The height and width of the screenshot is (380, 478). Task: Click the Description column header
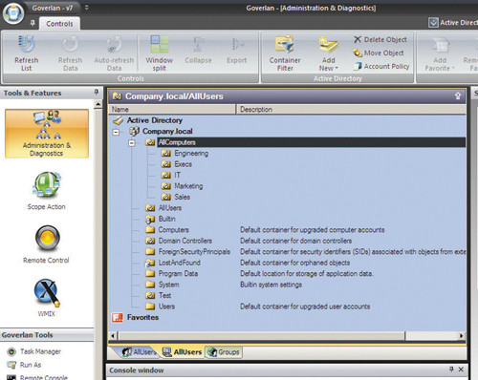351,109
